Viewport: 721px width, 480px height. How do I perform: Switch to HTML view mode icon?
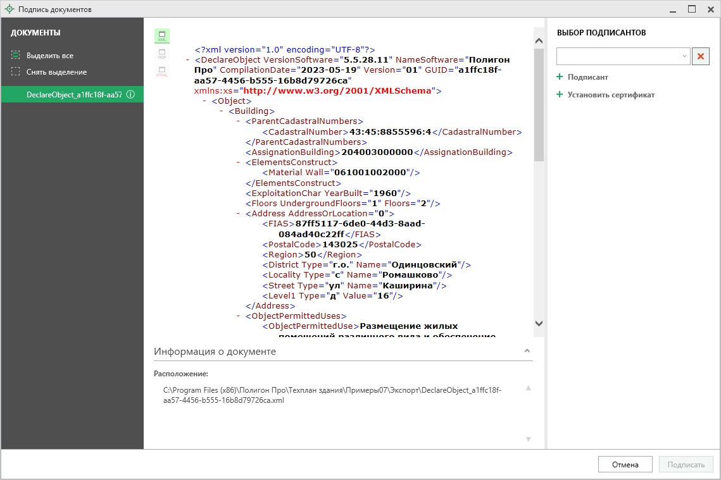point(161,71)
